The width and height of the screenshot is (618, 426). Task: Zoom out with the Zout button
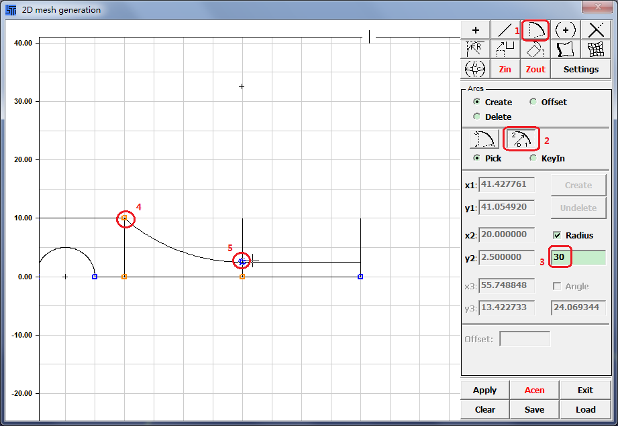point(535,69)
